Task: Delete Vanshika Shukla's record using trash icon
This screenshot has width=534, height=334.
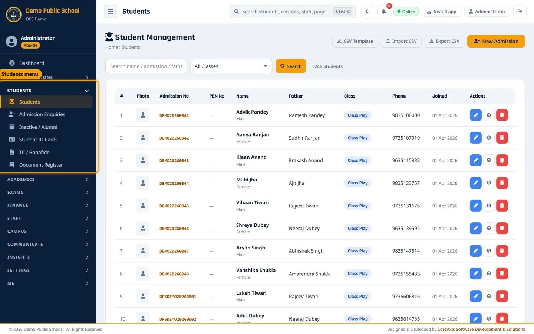Action: pos(502,274)
